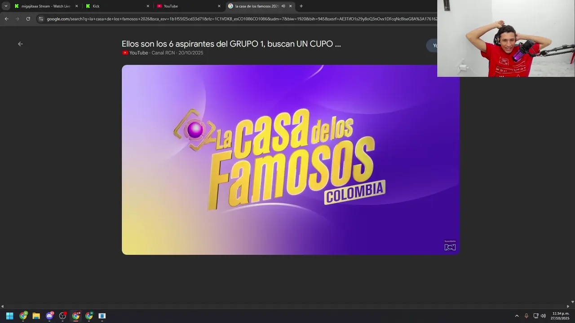
Task: Open OBS Studio from the taskbar
Action: (62, 316)
